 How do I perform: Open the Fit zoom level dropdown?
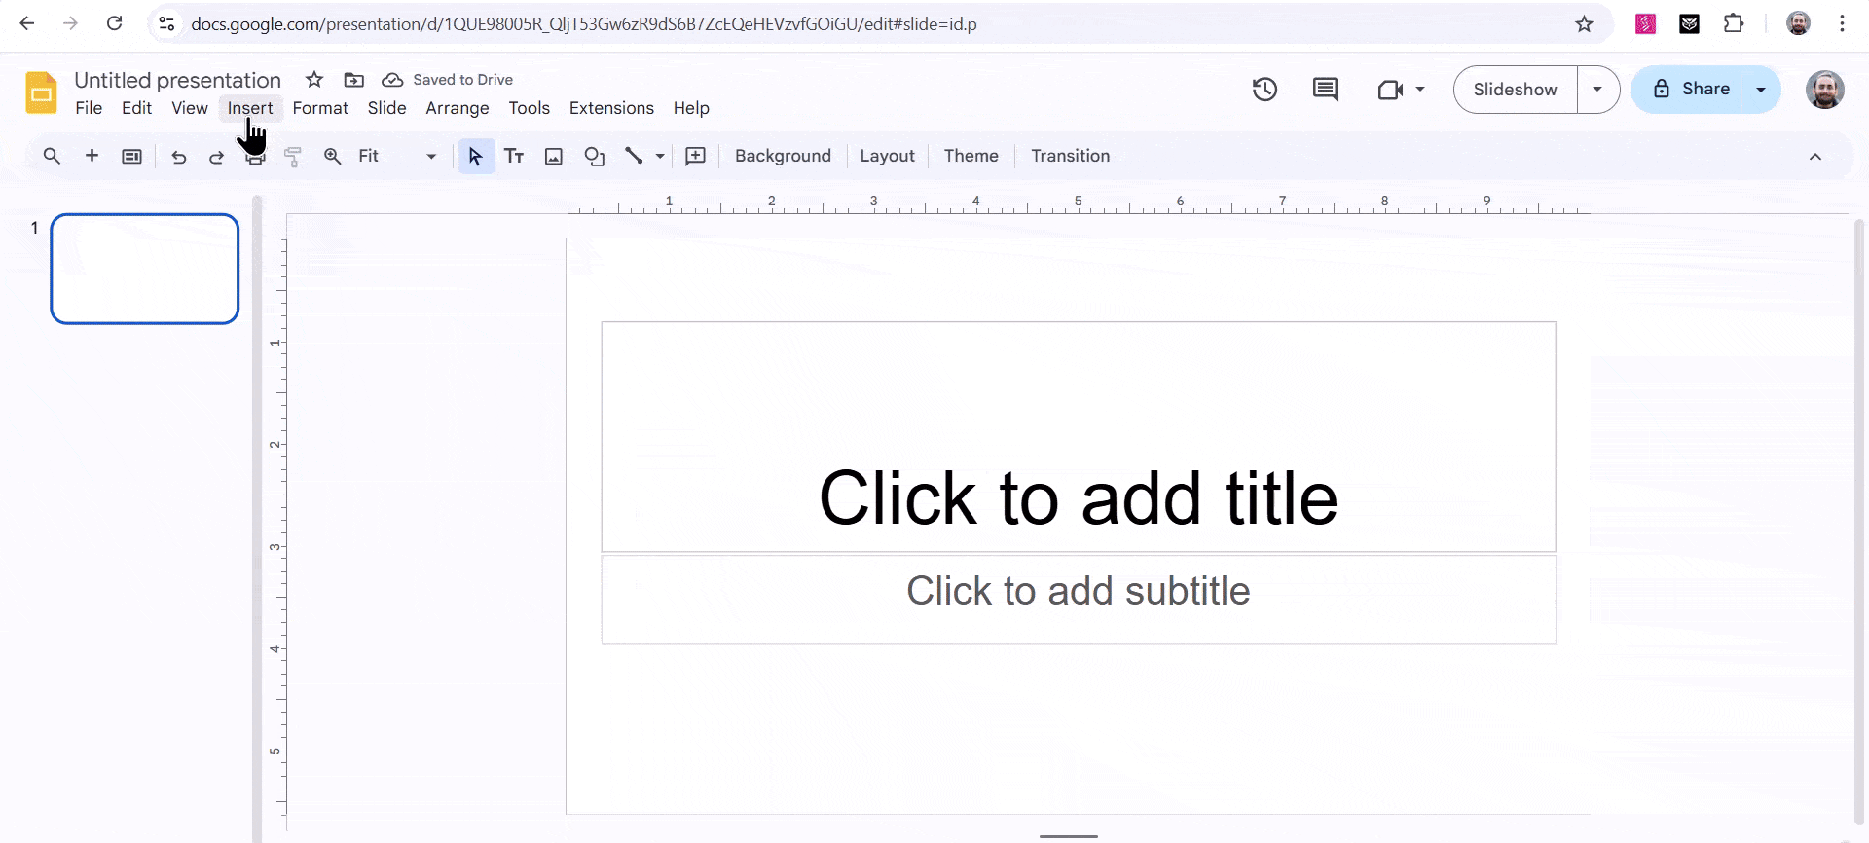click(398, 156)
